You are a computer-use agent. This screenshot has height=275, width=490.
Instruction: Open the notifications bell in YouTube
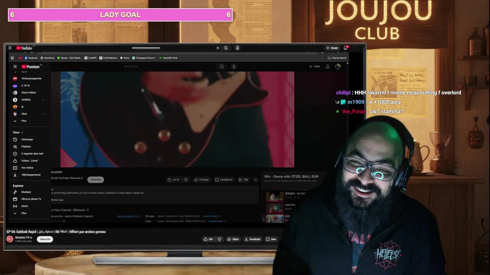point(328,66)
